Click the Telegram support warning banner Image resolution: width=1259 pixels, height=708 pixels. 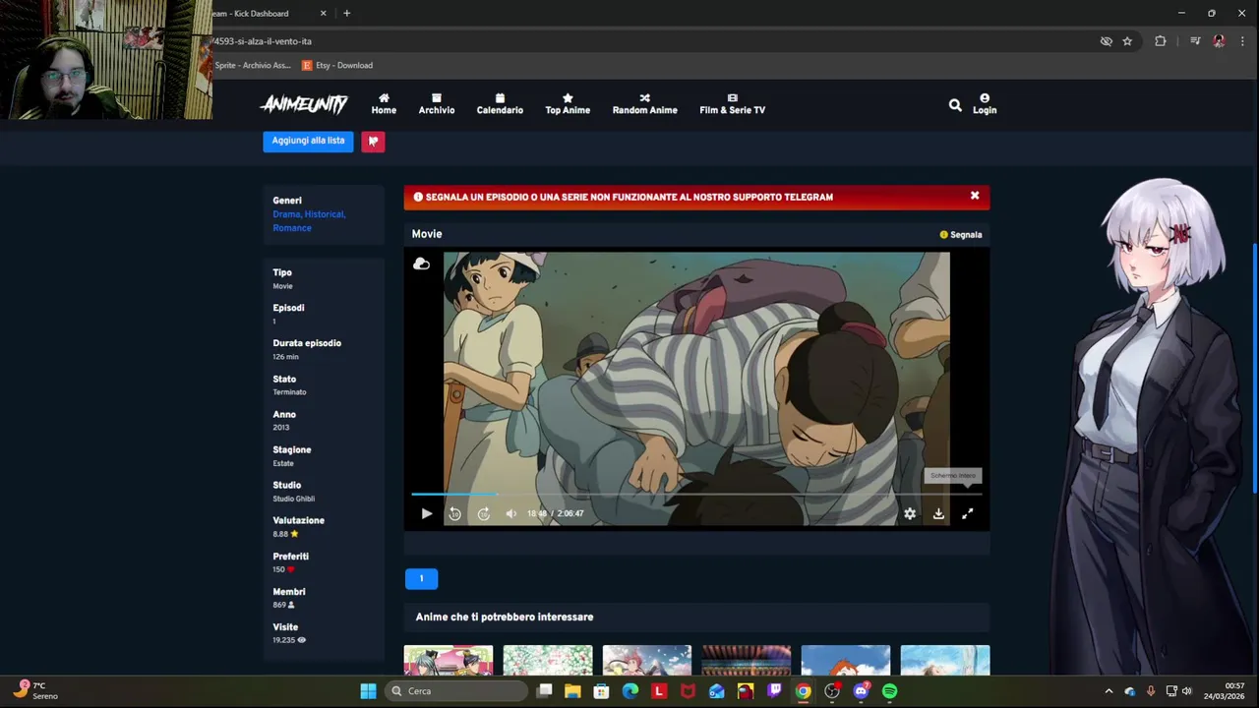click(x=696, y=197)
